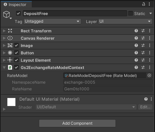Open Image component help reference
The image size is (155, 132).
pyautogui.click(x=136, y=45)
